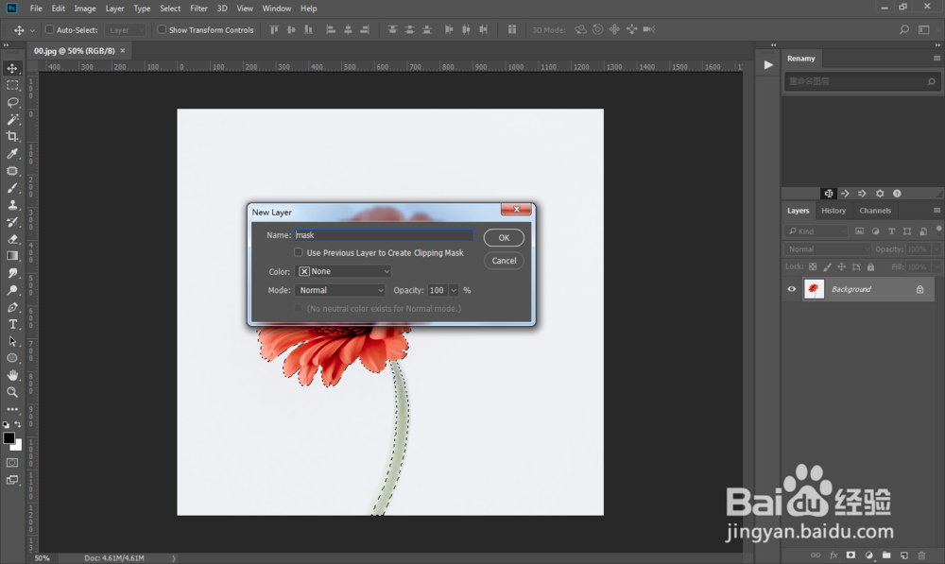The width and height of the screenshot is (945, 564).
Task: Enable the Auto-Select checkbox
Action: point(49,29)
